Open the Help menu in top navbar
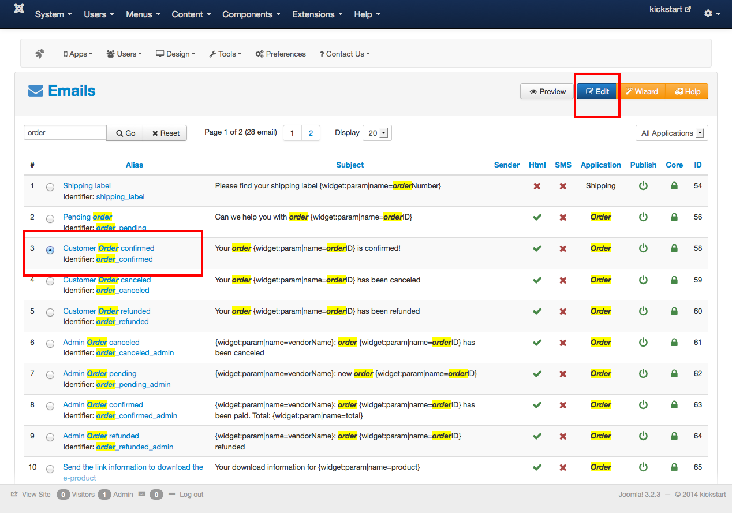Image resolution: width=732 pixels, height=513 pixels. coord(367,14)
